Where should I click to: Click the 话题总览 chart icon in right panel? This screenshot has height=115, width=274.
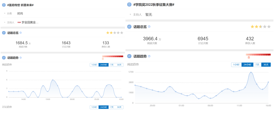129,27
